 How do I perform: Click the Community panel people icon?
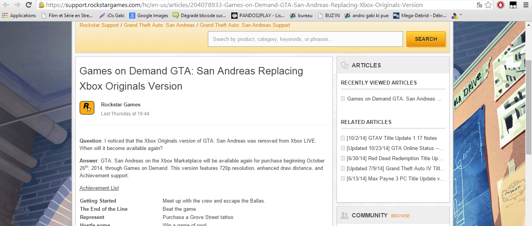click(344, 215)
